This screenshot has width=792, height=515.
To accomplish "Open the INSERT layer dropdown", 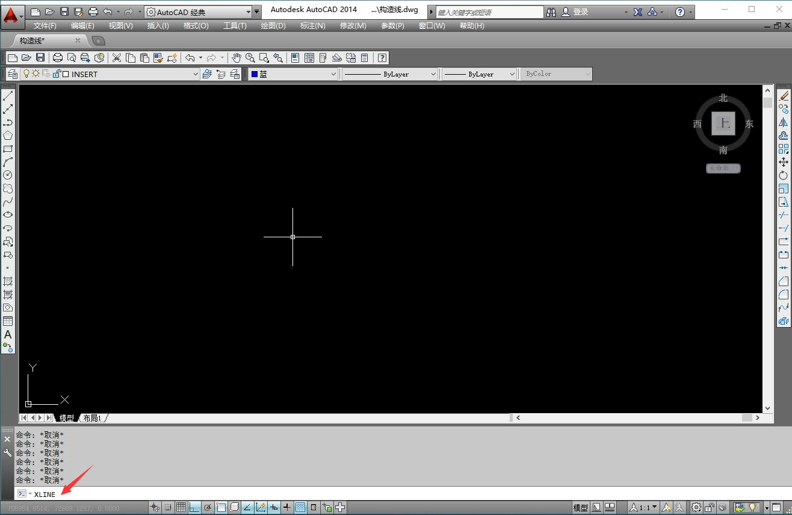I will click(x=196, y=73).
